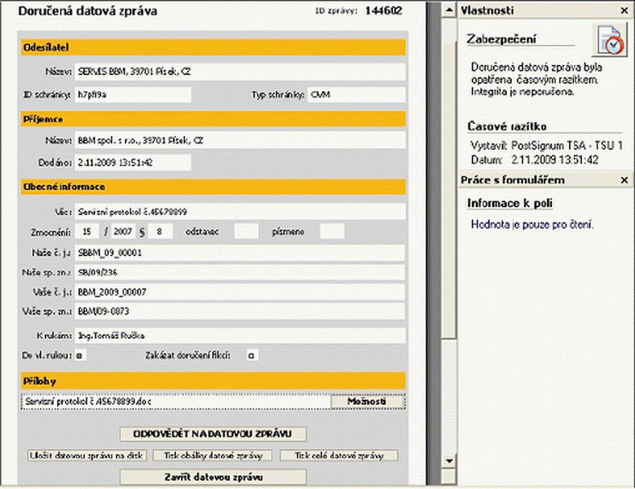Click the Typ schránky field OVM
This screenshot has width=635, height=489.
pos(356,95)
